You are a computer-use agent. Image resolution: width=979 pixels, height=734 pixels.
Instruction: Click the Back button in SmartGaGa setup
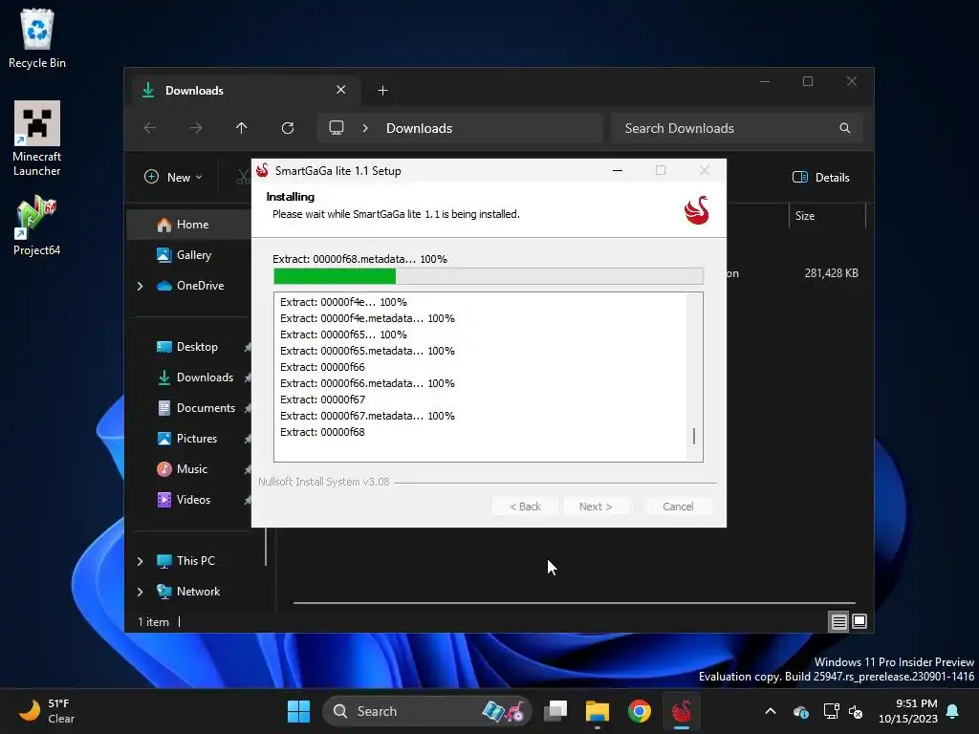[x=525, y=507]
